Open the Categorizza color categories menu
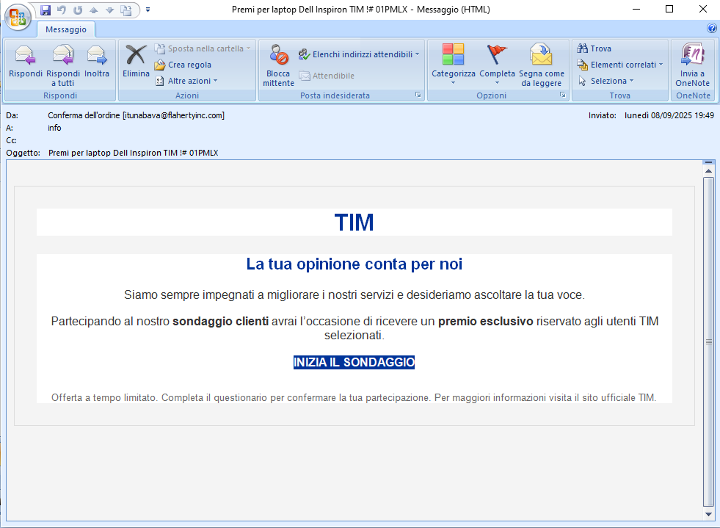720x528 pixels. tap(454, 65)
